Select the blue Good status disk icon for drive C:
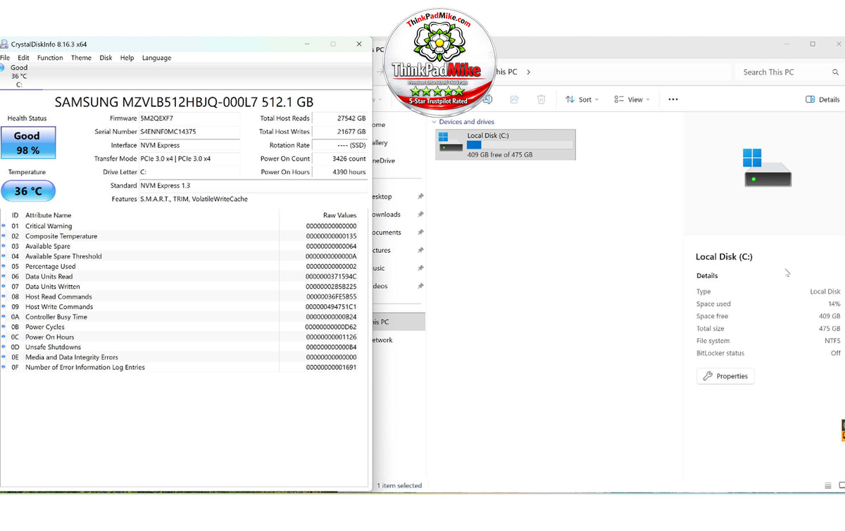The image size is (845, 531). pos(2,68)
